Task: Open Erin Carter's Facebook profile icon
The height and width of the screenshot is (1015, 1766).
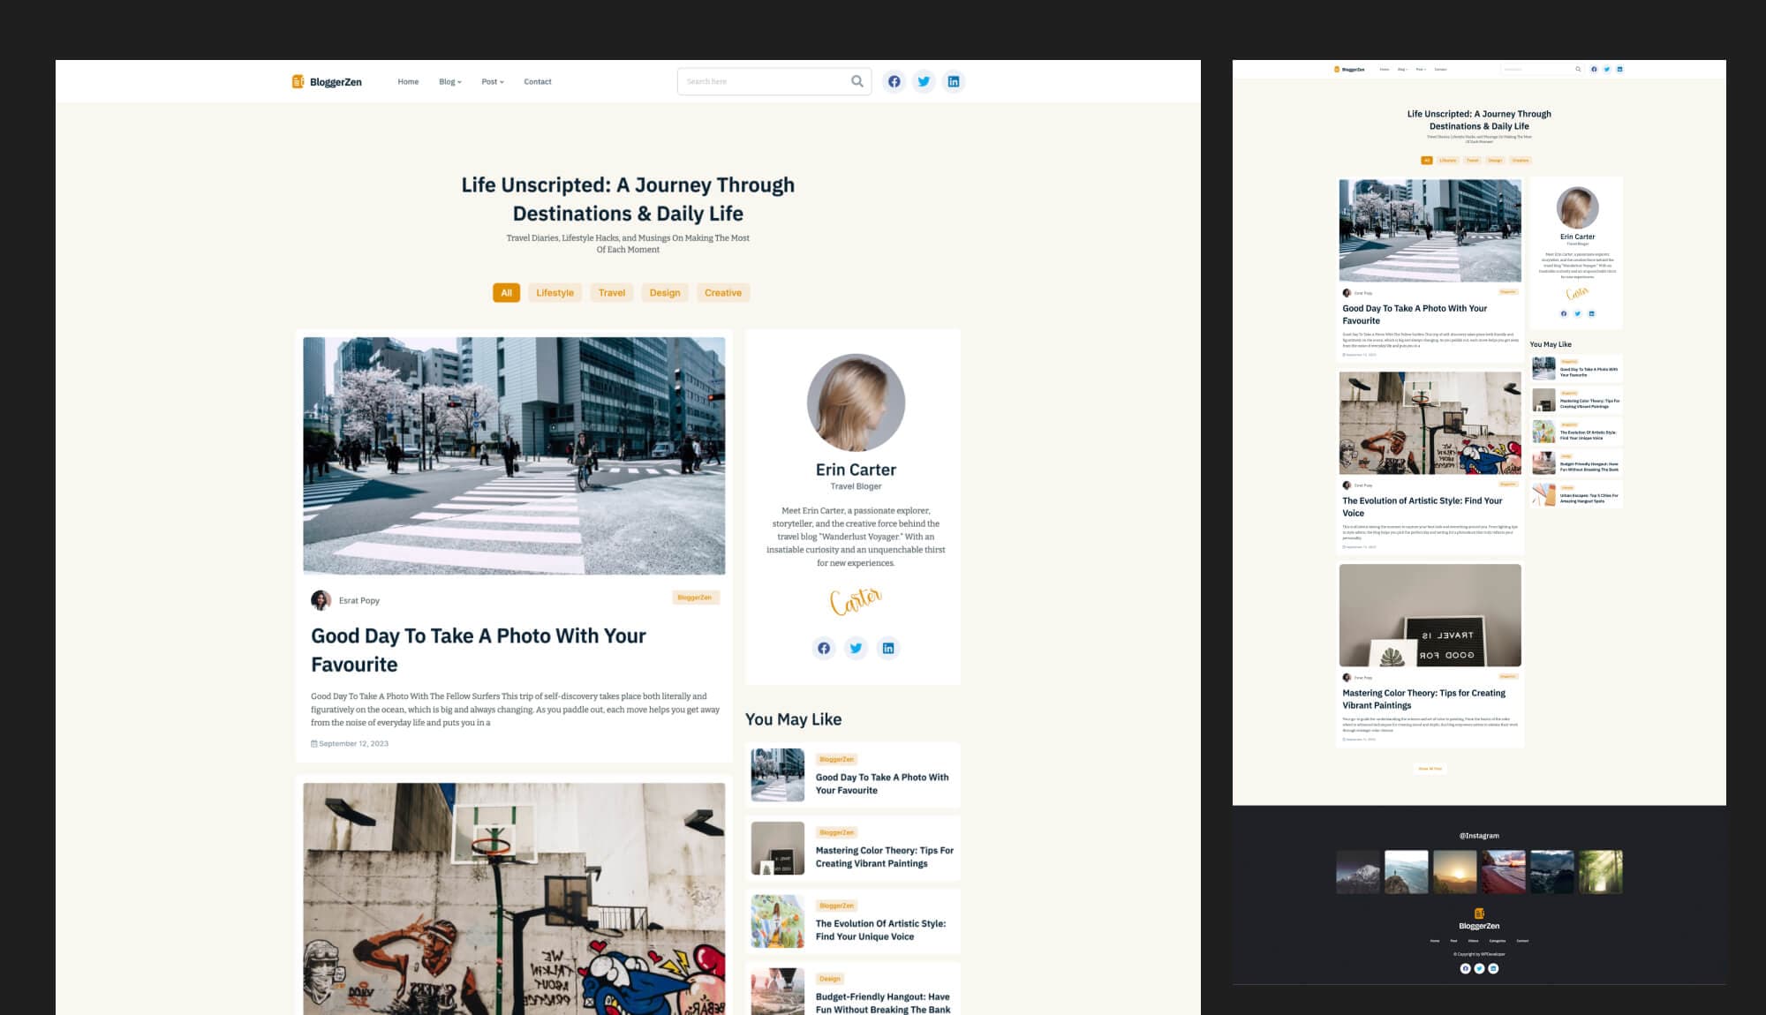Action: coord(823,648)
